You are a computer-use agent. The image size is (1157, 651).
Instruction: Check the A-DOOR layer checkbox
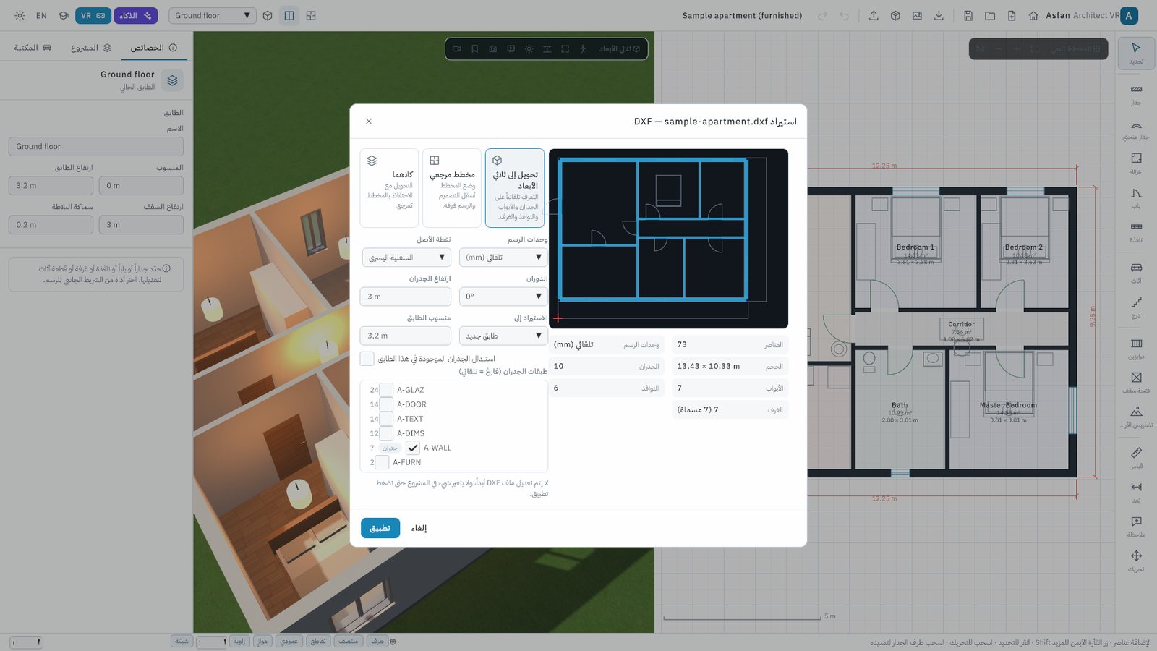click(387, 404)
